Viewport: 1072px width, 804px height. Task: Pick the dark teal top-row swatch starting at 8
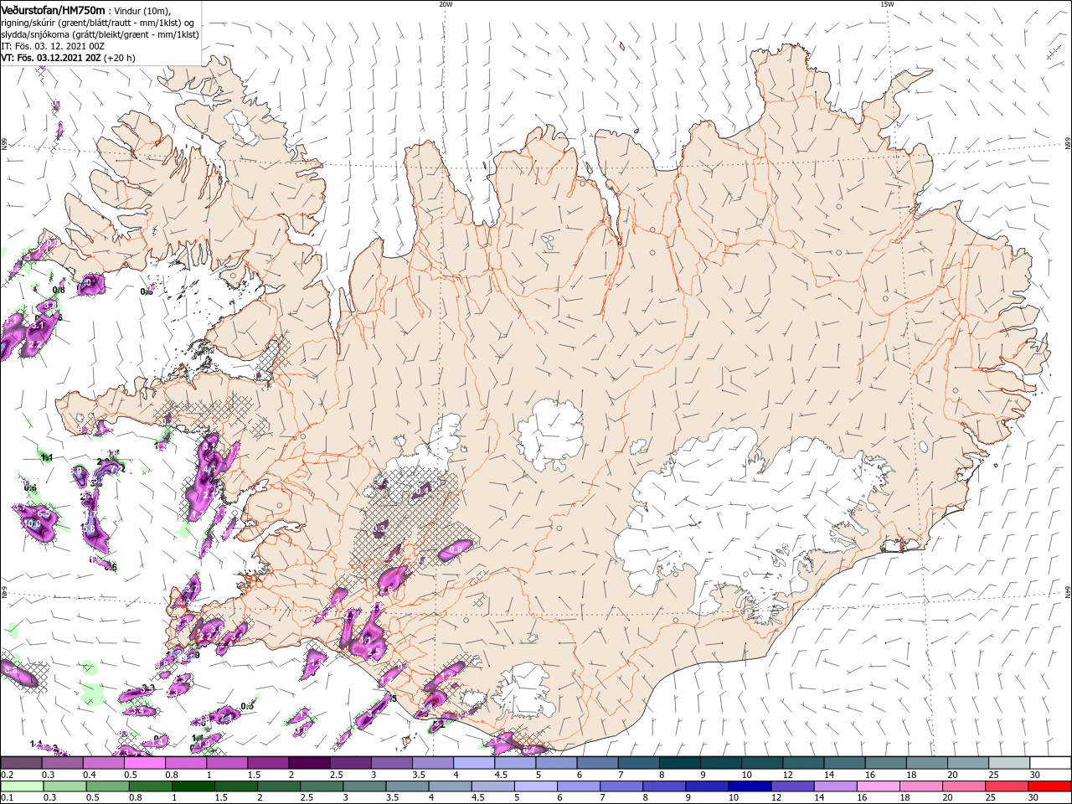(x=678, y=763)
